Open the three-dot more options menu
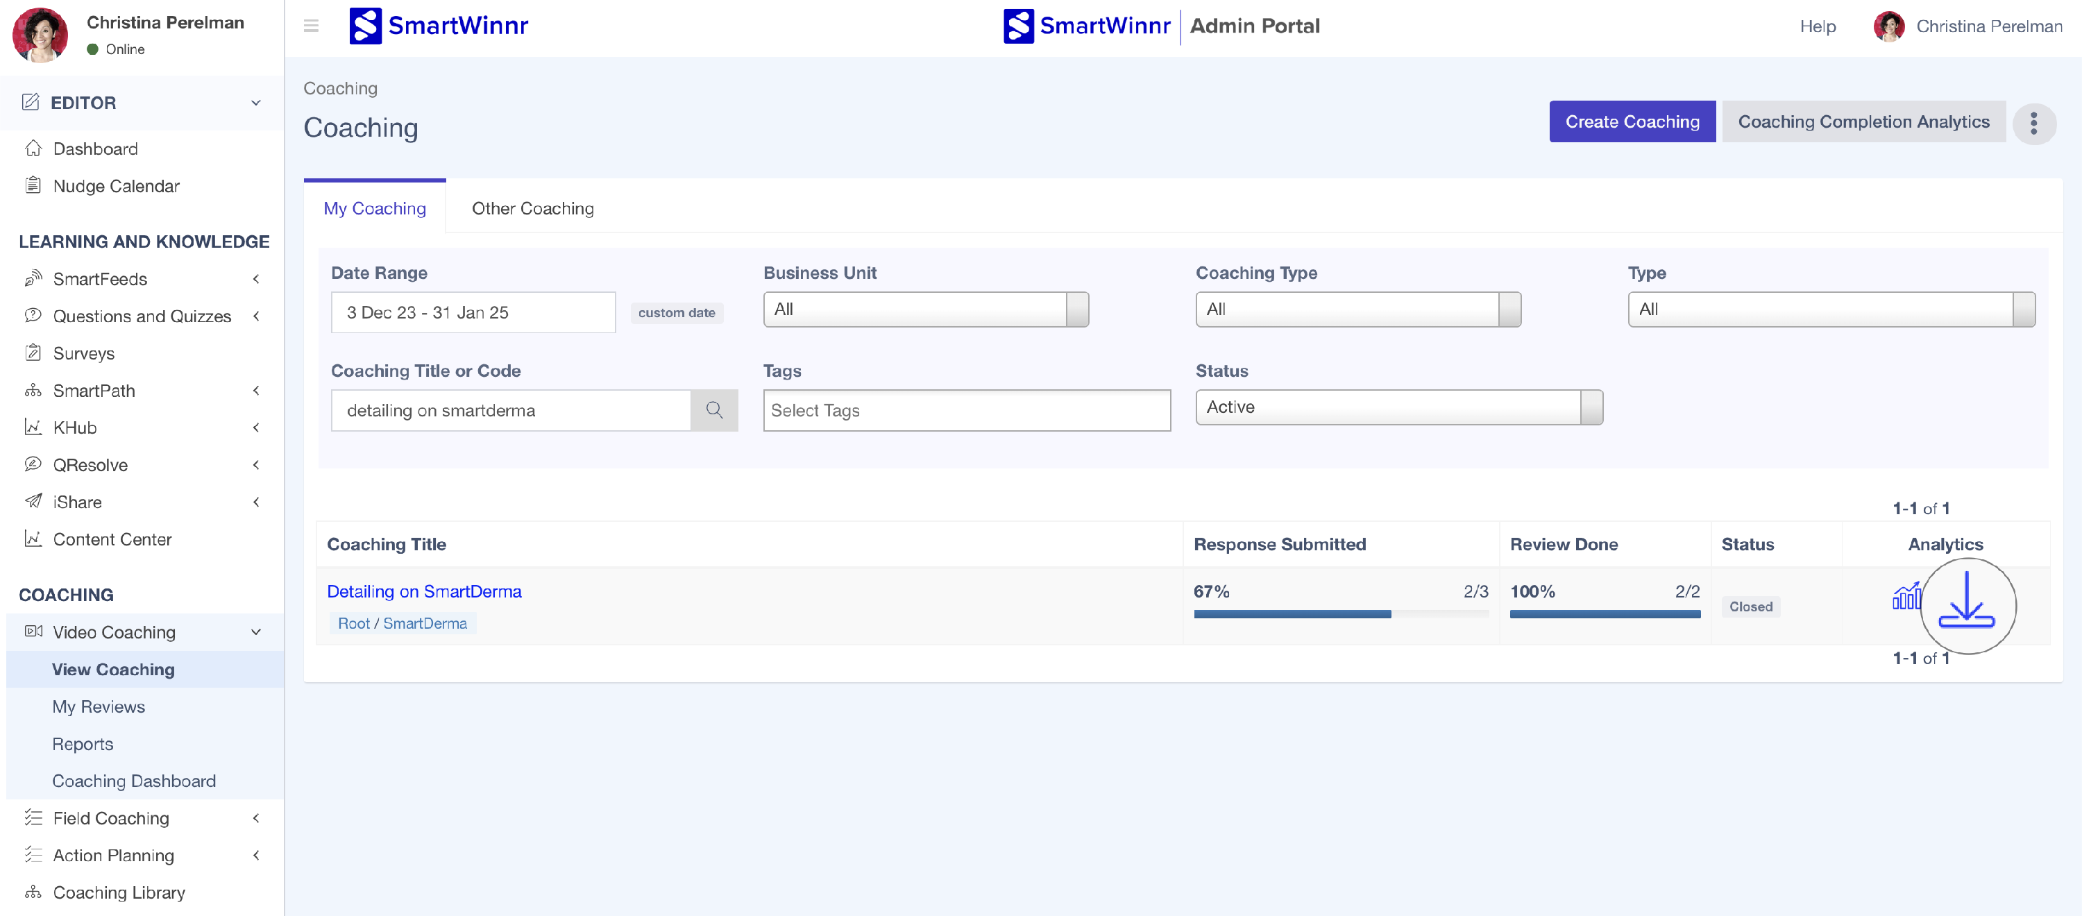The height and width of the screenshot is (916, 2082). pyautogui.click(x=2033, y=123)
